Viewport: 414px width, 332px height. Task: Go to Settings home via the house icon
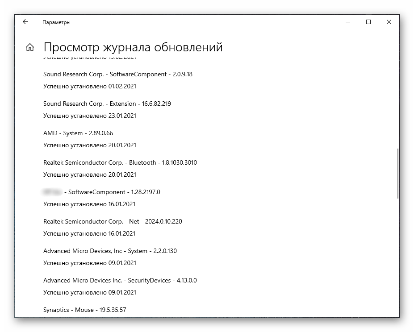[30, 47]
